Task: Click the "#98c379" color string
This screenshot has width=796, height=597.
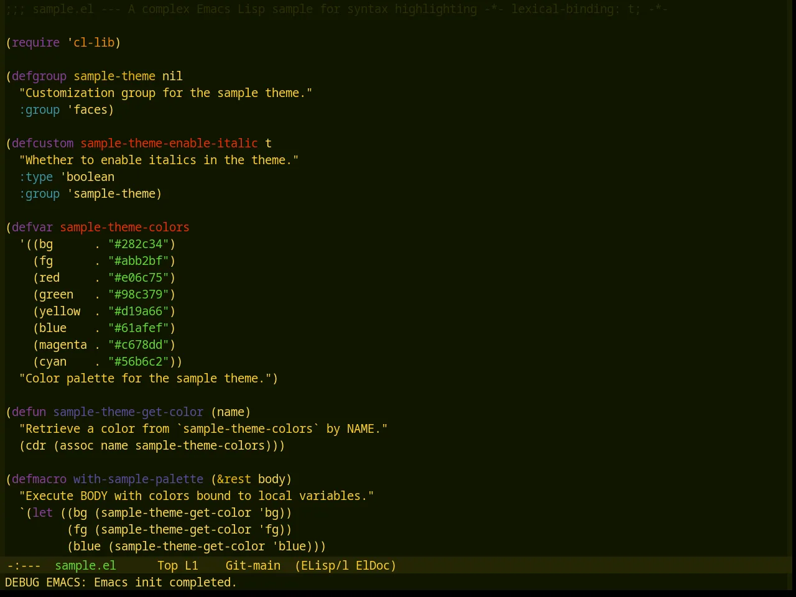Action: [139, 294]
